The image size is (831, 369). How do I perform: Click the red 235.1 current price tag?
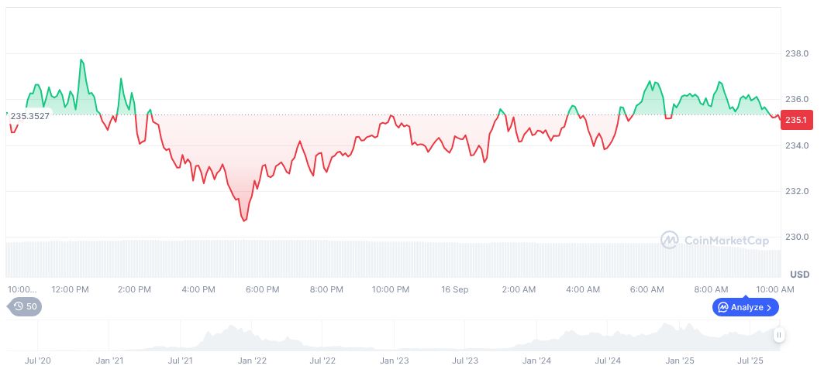click(796, 120)
